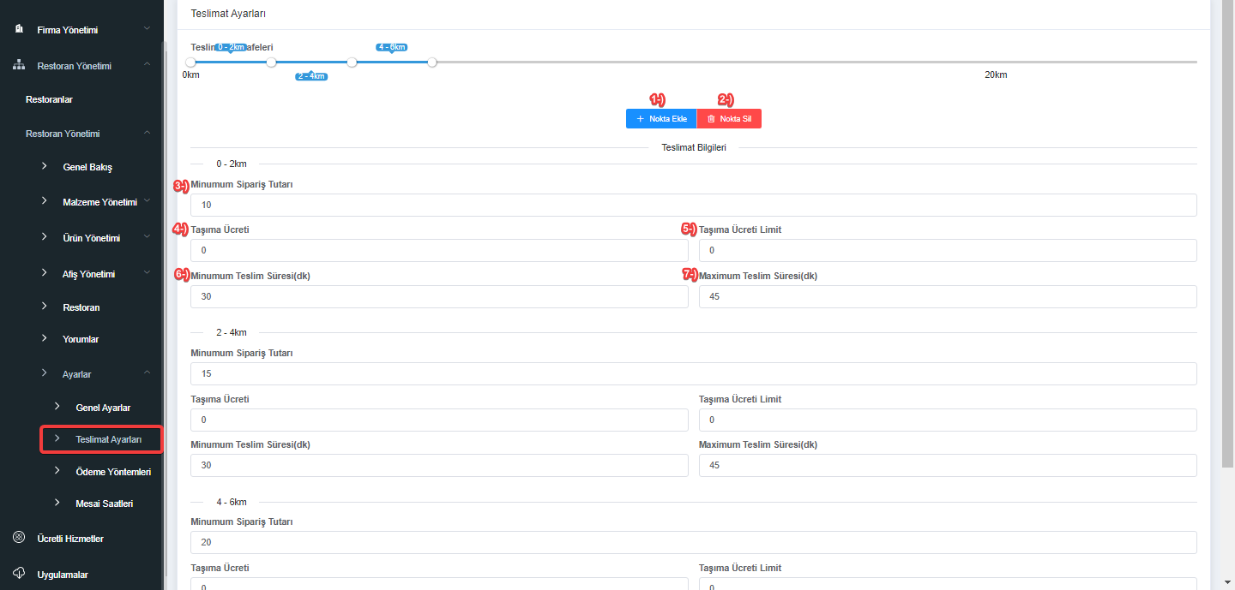Click the Teslimat Bilgileri section heading
Image resolution: width=1235 pixels, height=590 pixels.
[694, 147]
